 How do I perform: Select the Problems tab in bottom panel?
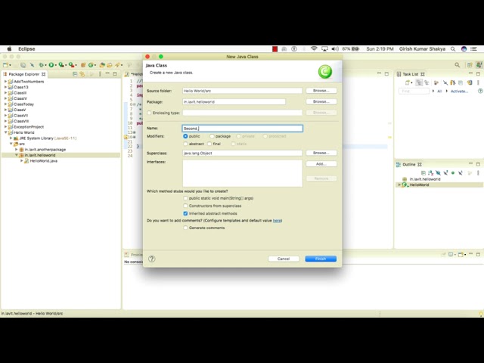(134, 255)
